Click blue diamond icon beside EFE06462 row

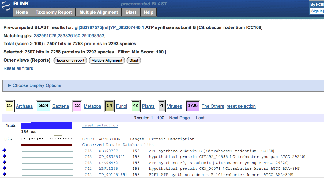click(4, 162)
